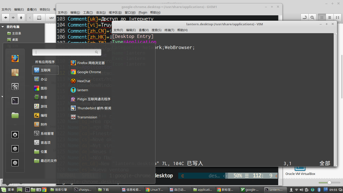Click the 菜单 button on the panel
Image resolution: width=343 pixels, height=193 pixels.
pyautogui.click(x=8, y=190)
